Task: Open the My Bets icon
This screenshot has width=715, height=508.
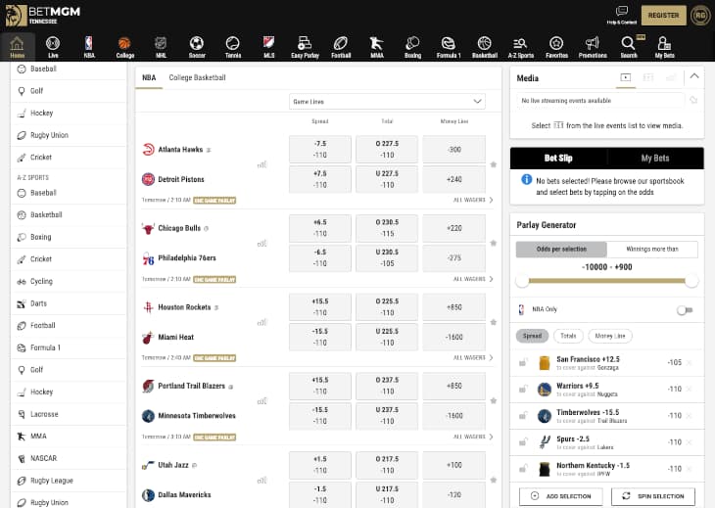Action: pos(664,47)
